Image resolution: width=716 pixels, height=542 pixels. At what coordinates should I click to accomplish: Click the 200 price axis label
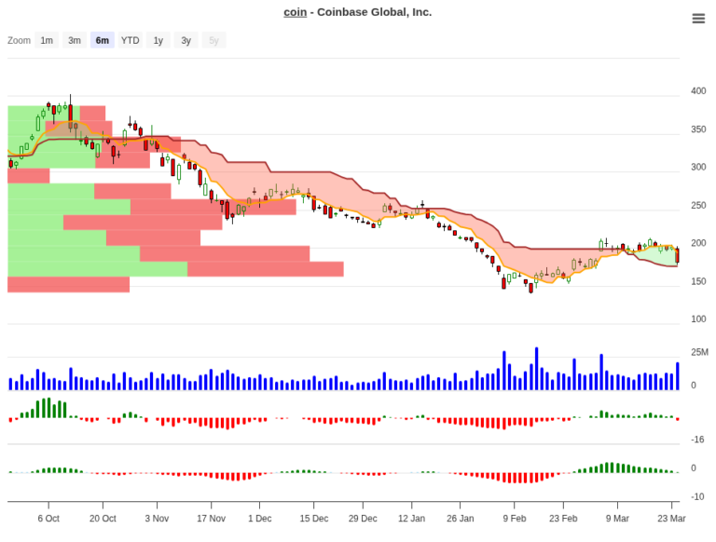(x=698, y=243)
